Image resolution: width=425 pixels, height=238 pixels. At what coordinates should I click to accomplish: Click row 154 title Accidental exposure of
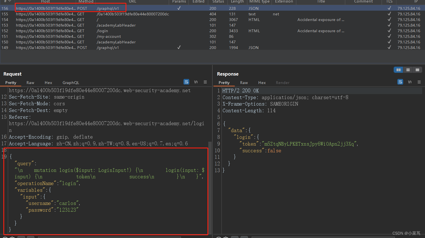tap(321, 20)
